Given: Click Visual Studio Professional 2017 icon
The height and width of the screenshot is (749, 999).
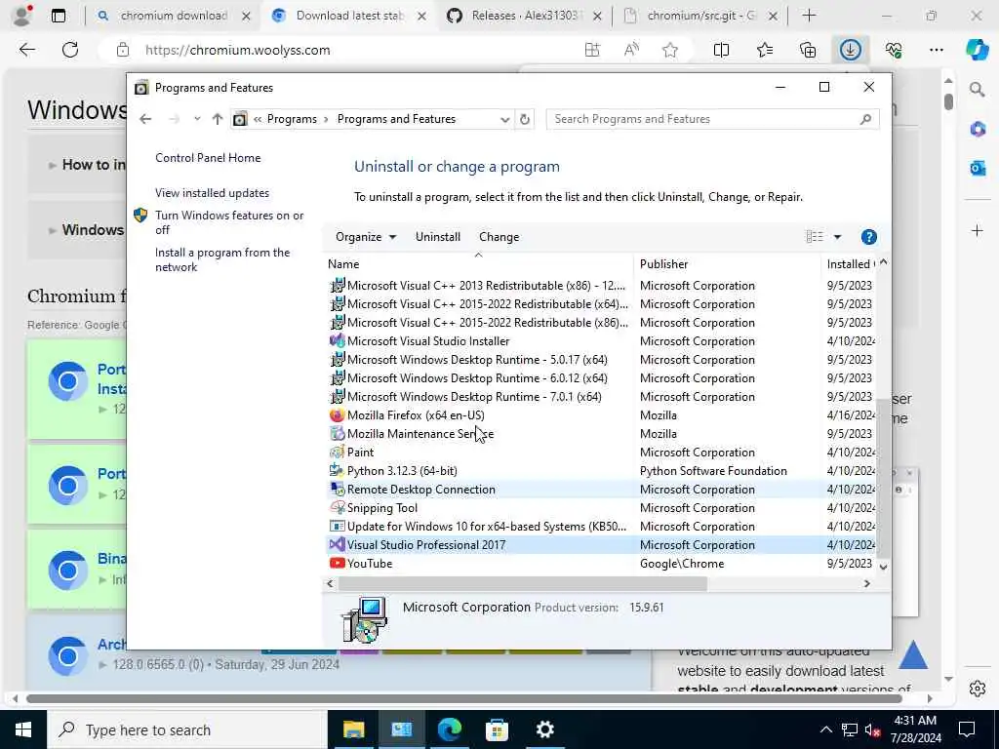Looking at the screenshot, I should click(x=337, y=545).
